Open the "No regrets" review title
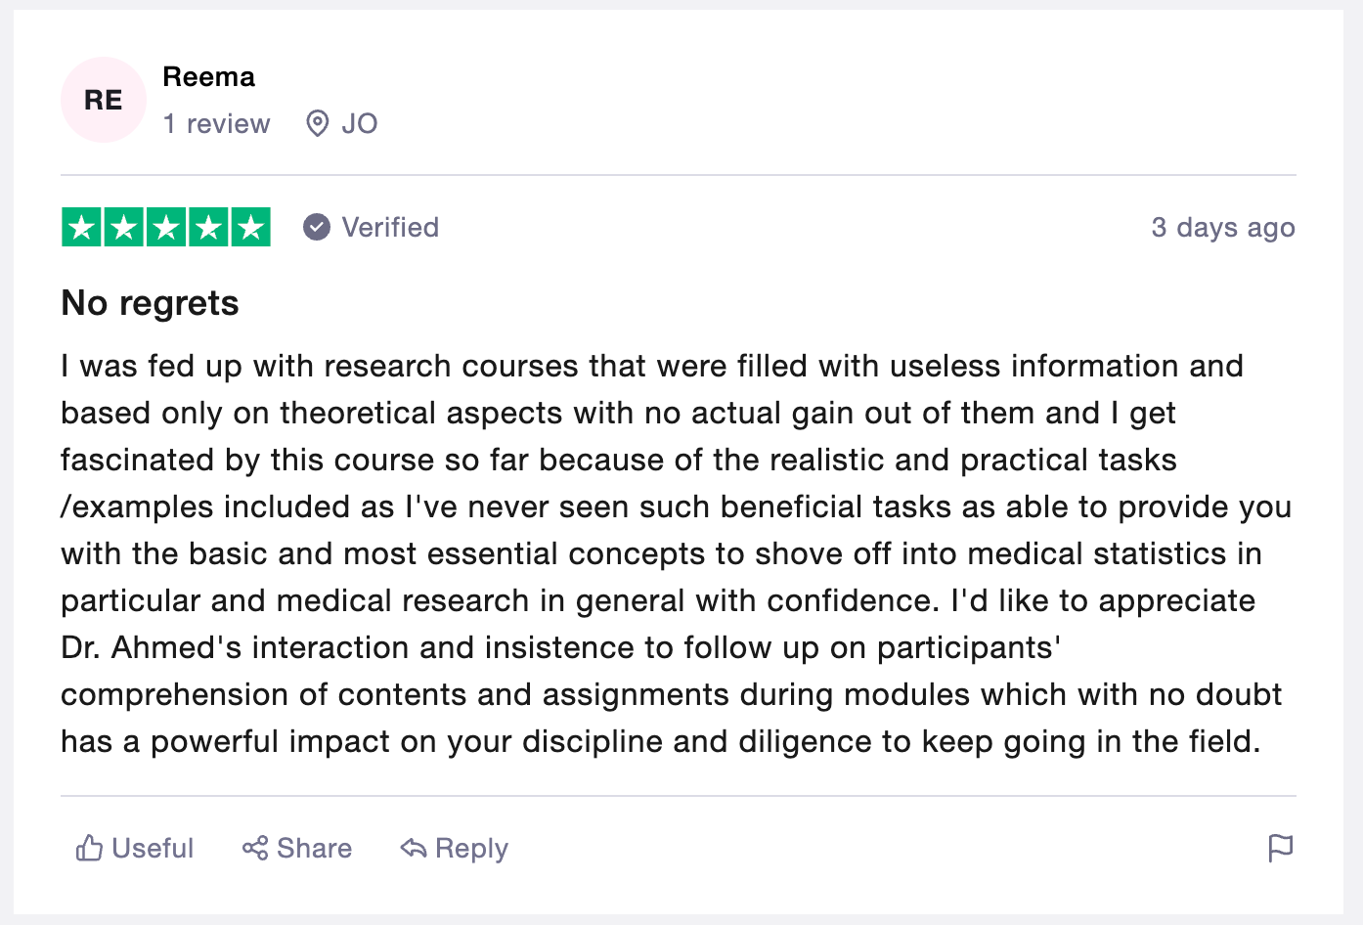 click(150, 303)
